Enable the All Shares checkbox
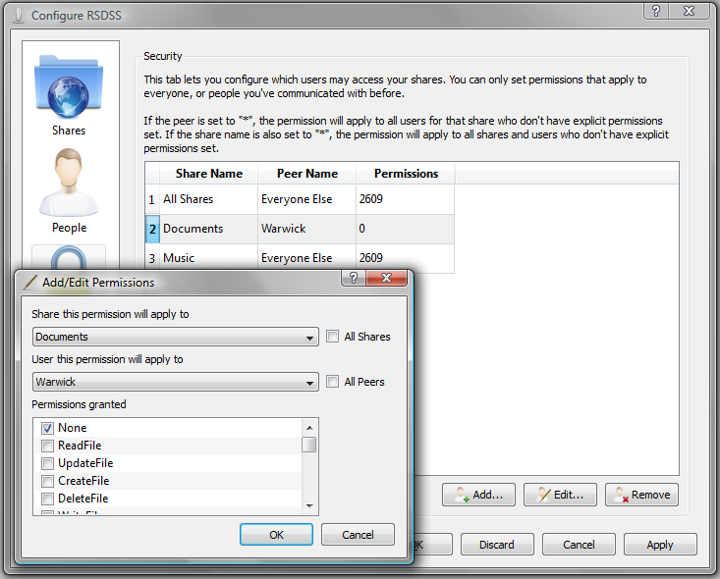This screenshot has width=720, height=579. coord(333,337)
